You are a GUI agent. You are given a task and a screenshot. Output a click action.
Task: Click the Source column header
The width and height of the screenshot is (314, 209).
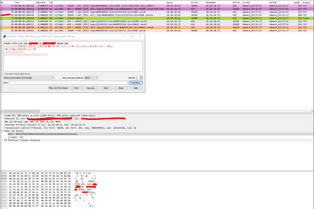pos(170,3)
